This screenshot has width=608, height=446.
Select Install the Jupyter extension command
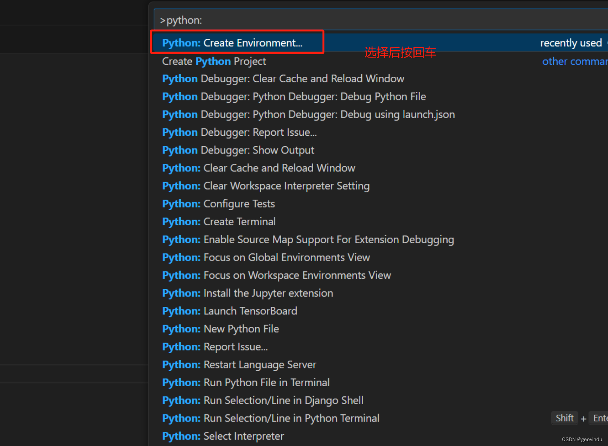pyautogui.click(x=247, y=293)
